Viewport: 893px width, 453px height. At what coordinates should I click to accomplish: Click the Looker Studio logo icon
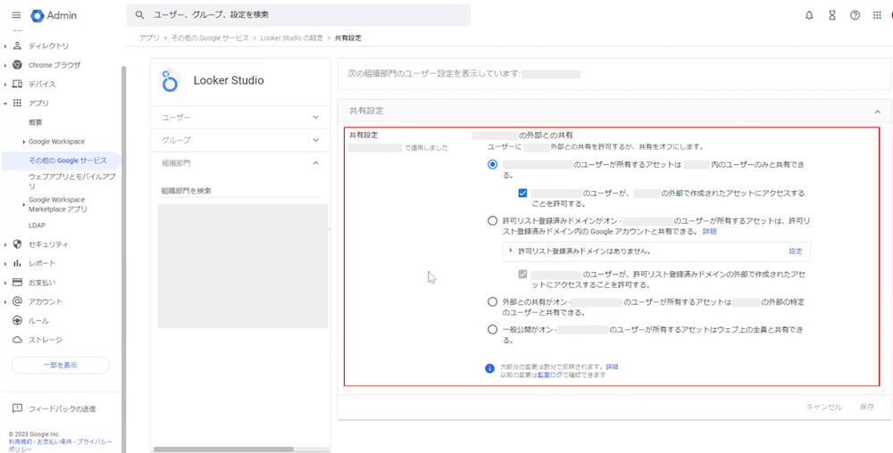click(170, 81)
